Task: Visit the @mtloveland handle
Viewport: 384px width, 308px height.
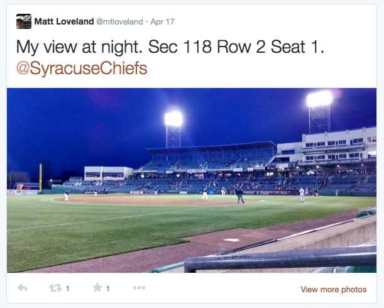Action: pyautogui.click(x=119, y=21)
